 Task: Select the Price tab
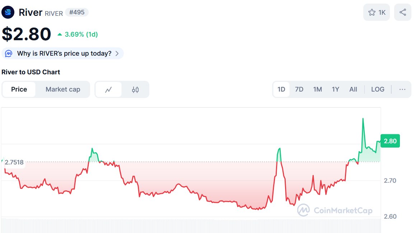click(19, 89)
